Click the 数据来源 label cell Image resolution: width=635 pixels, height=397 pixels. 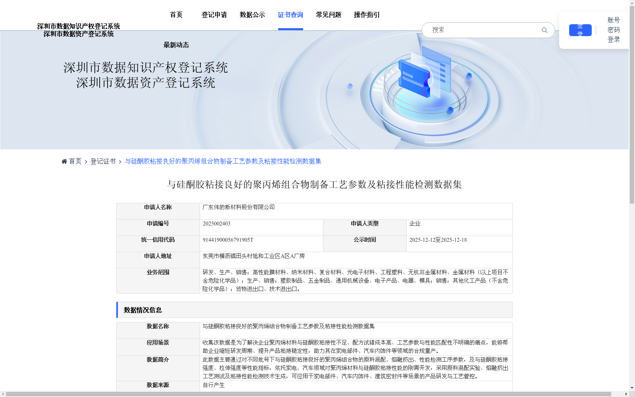point(158,386)
